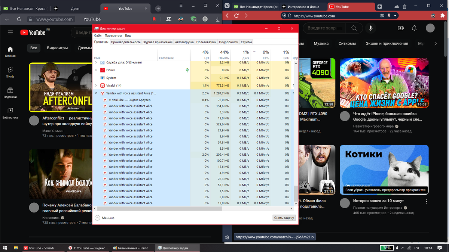Reload the page in Yandex browser
This screenshot has height=252, width=449.
[19, 19]
